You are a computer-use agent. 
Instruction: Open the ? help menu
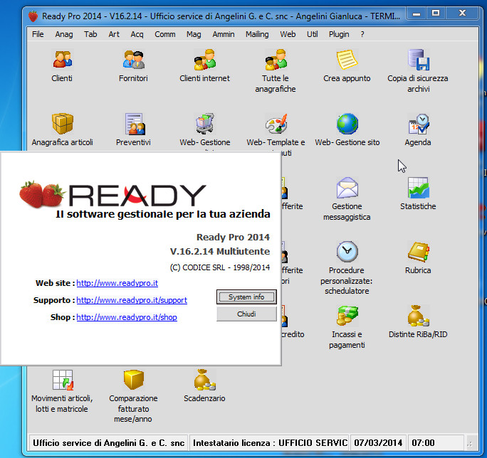[362, 34]
